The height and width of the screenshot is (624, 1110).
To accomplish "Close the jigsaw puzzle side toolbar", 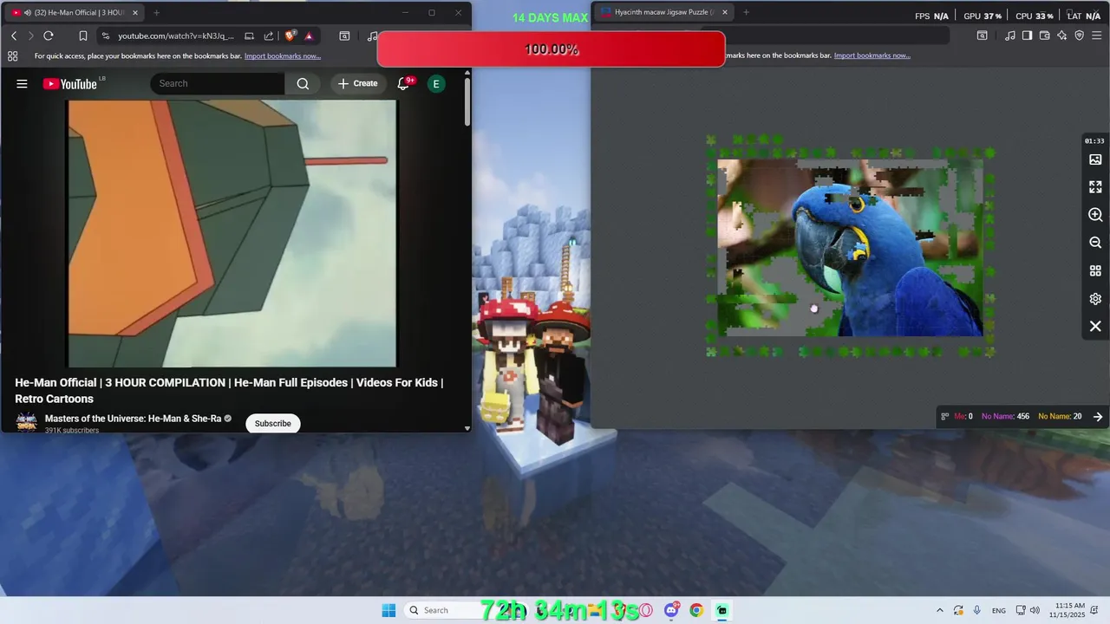I will point(1095,326).
